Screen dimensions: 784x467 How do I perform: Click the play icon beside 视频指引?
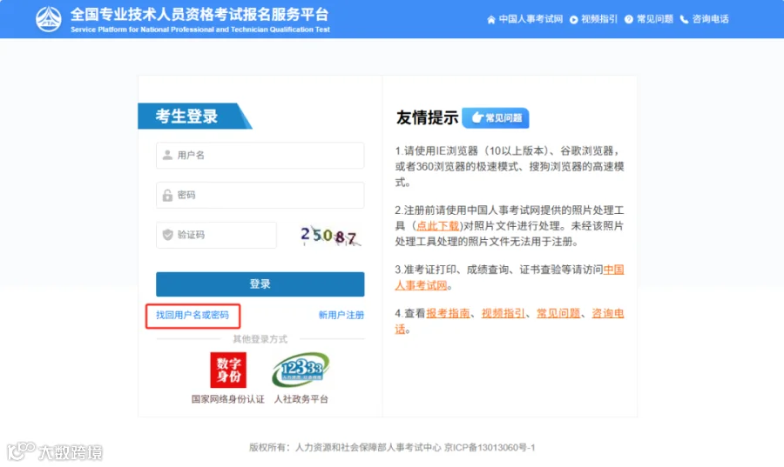573,19
